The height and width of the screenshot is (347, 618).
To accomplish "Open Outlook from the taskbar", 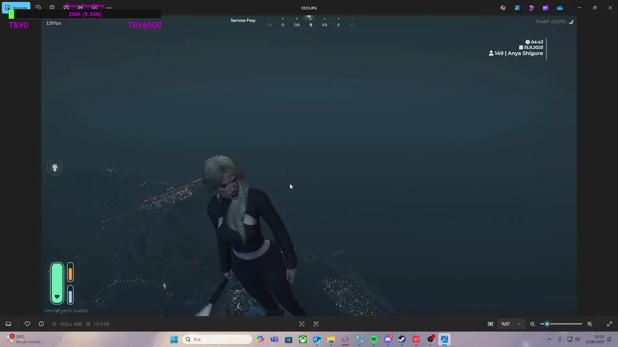I will (x=317, y=339).
